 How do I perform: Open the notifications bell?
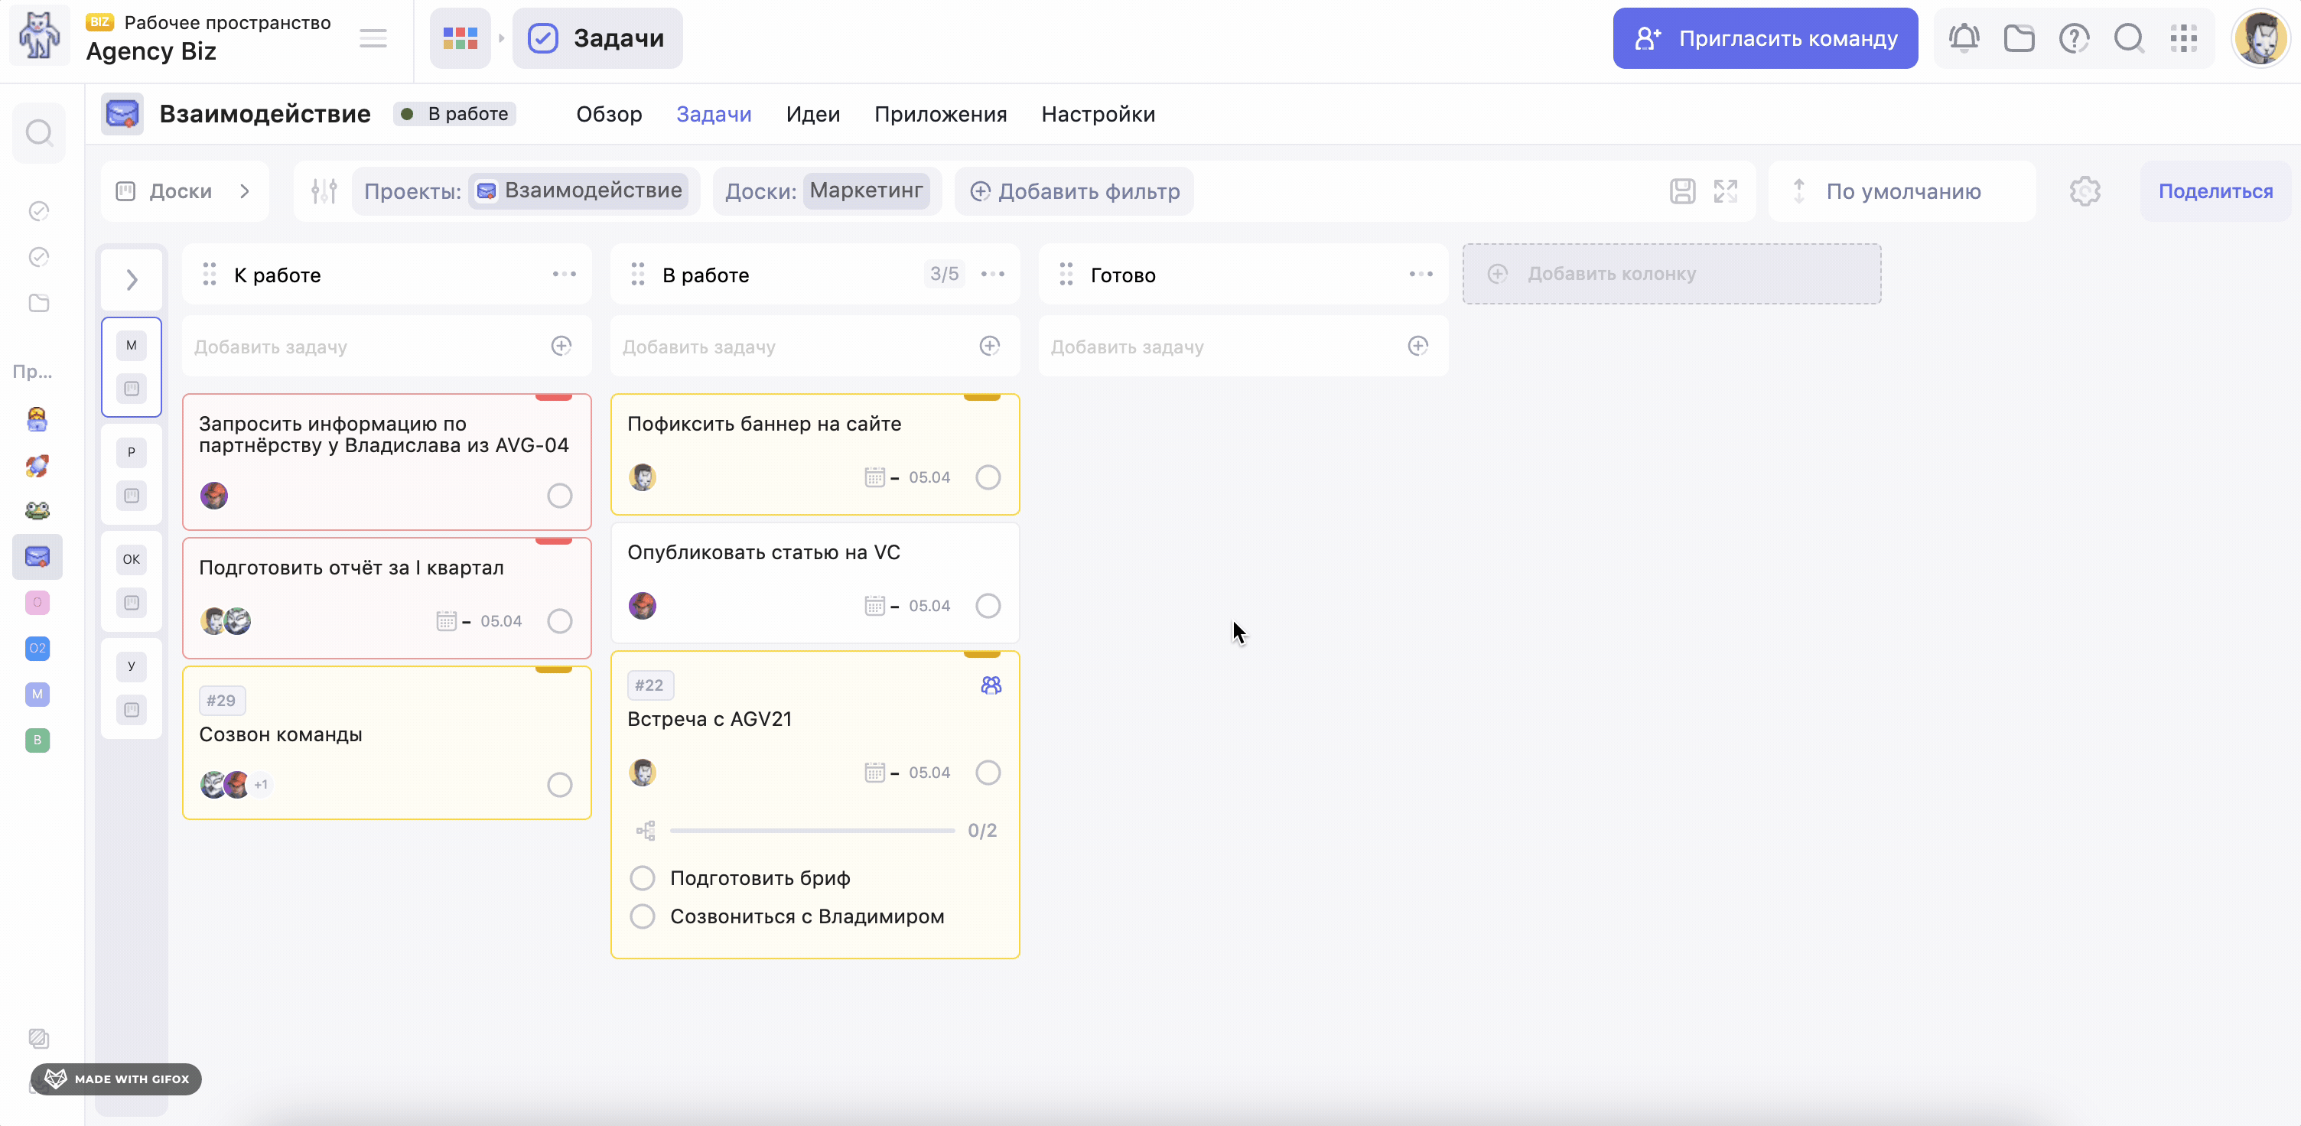[1964, 38]
